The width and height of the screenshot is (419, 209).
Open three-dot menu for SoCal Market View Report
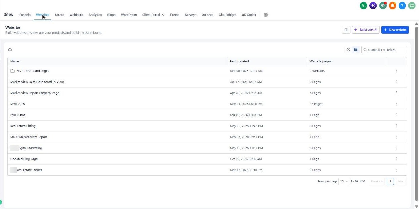coord(397,137)
